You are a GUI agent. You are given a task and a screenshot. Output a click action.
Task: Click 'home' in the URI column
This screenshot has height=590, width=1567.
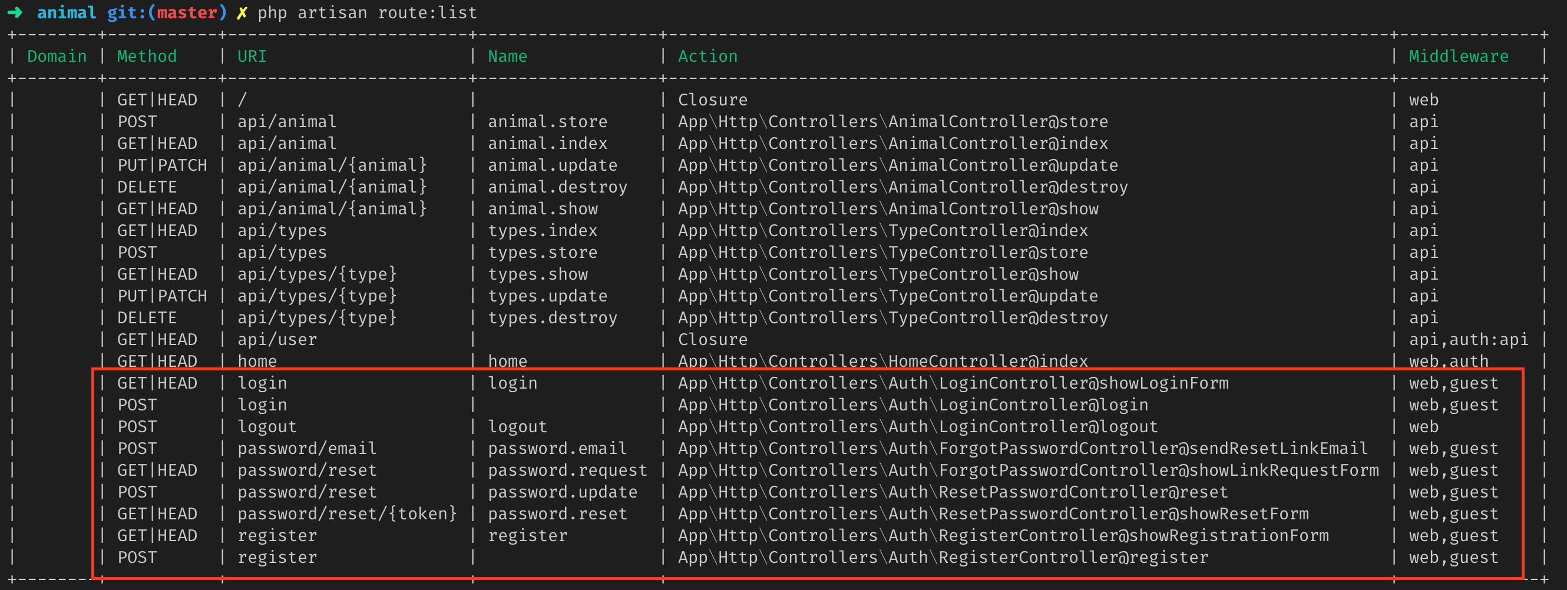pos(257,362)
